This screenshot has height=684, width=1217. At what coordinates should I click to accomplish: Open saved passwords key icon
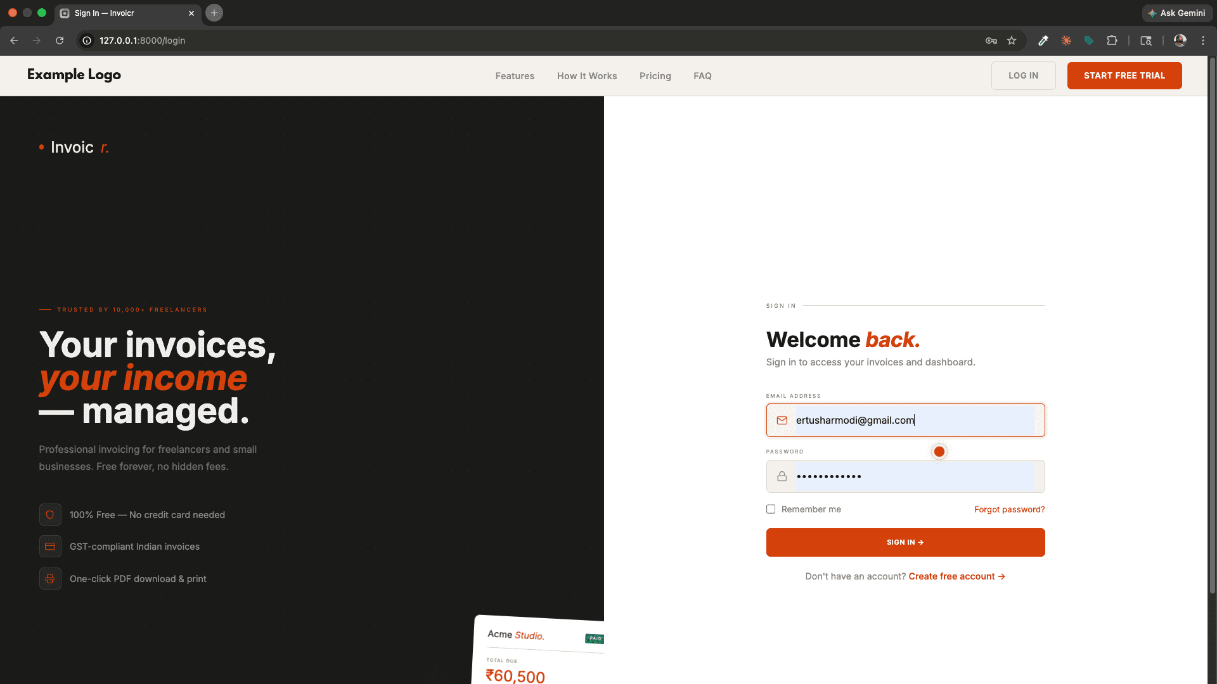pyautogui.click(x=991, y=41)
